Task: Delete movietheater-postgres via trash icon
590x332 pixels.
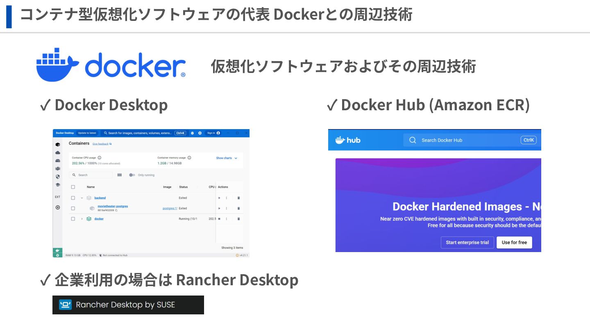Action: click(239, 208)
